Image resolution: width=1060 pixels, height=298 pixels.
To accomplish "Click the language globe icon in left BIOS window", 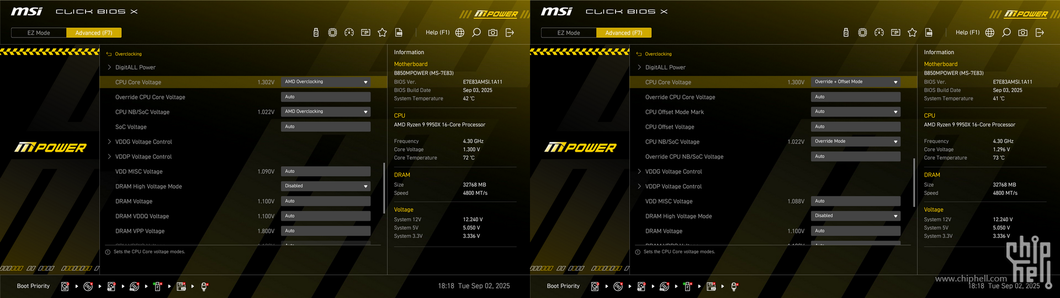I will coord(460,33).
